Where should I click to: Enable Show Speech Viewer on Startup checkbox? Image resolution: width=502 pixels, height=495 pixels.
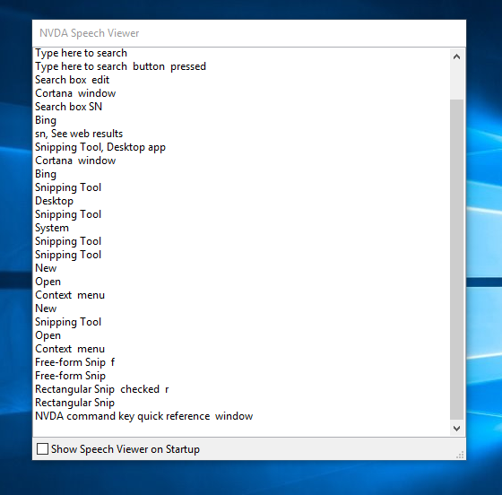click(x=42, y=449)
